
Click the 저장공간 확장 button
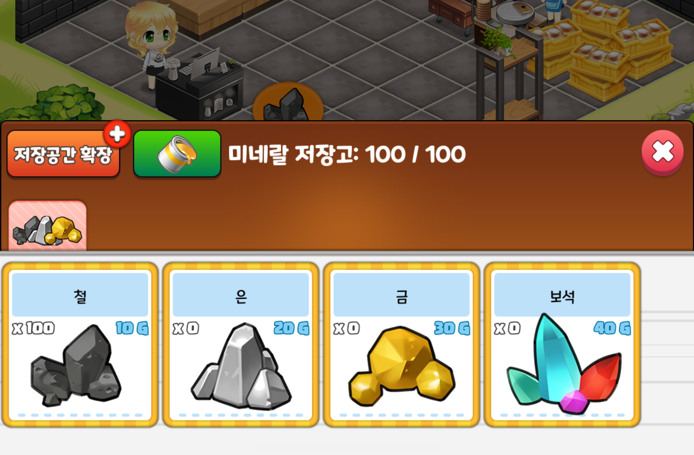pyautogui.click(x=63, y=154)
